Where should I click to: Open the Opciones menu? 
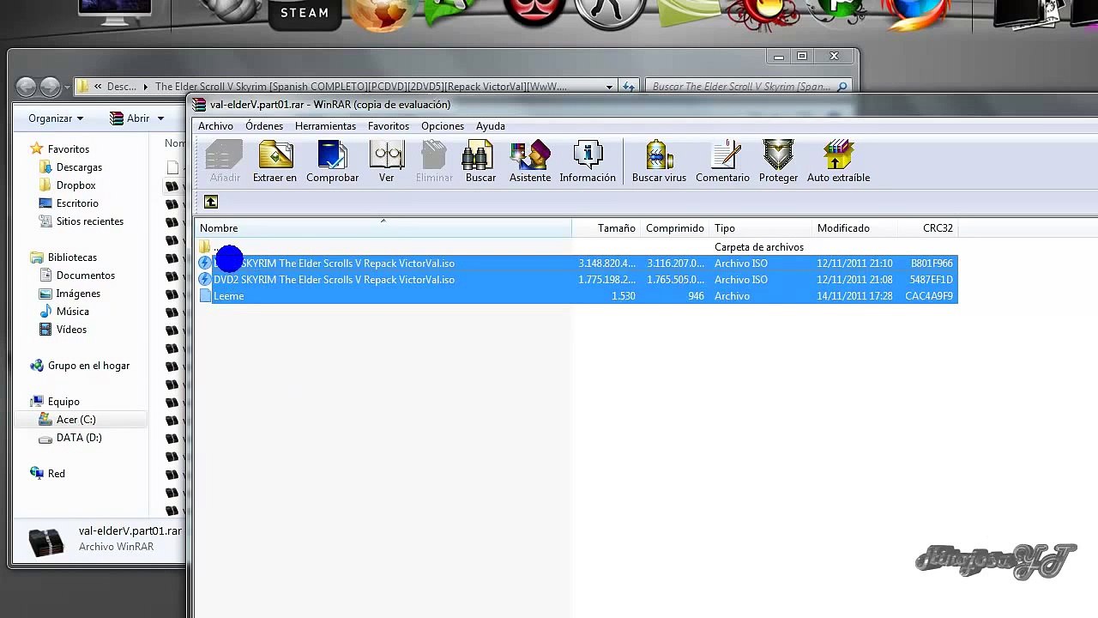[x=443, y=126]
